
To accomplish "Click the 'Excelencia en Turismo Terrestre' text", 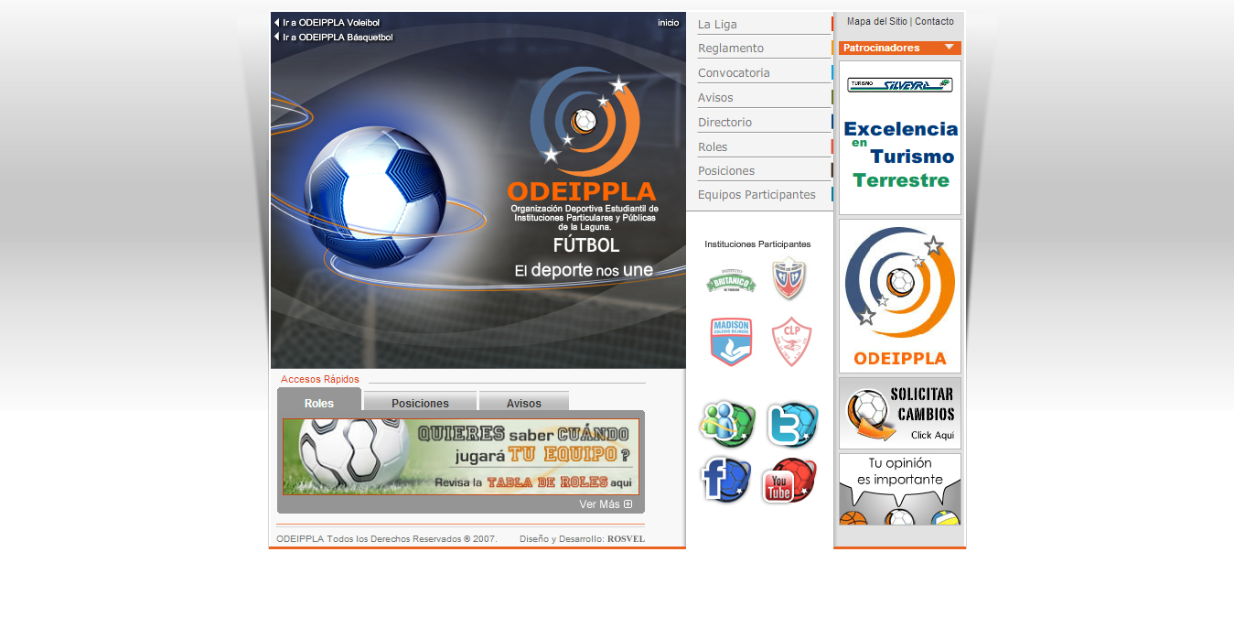I will tap(900, 155).
